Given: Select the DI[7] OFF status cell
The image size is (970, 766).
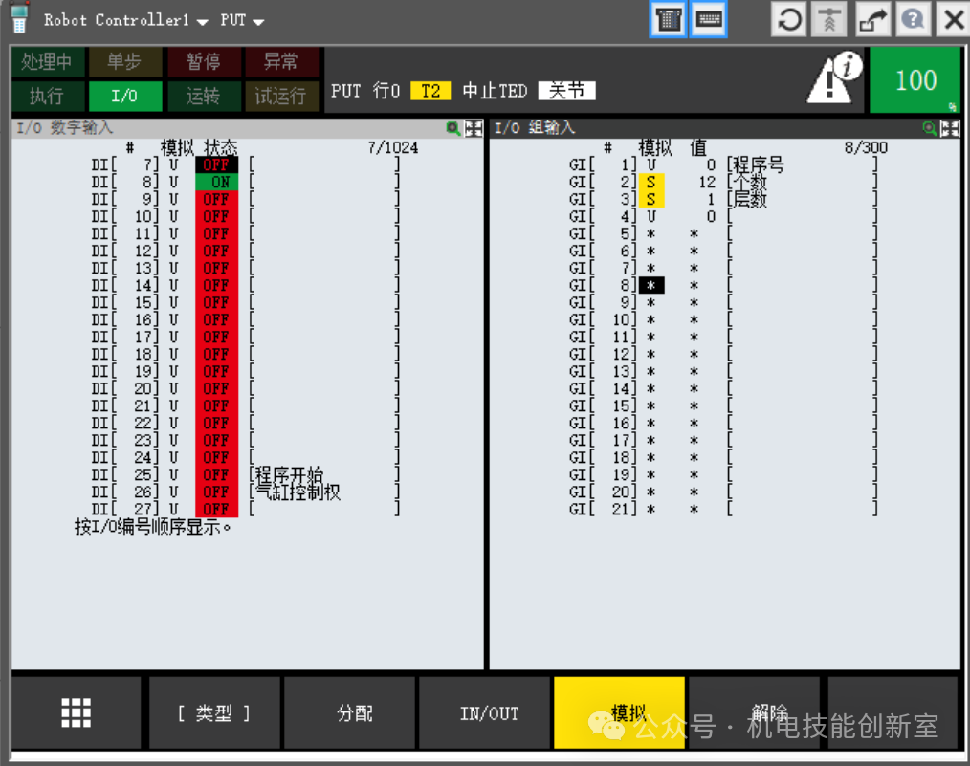Looking at the screenshot, I should tap(216, 165).
